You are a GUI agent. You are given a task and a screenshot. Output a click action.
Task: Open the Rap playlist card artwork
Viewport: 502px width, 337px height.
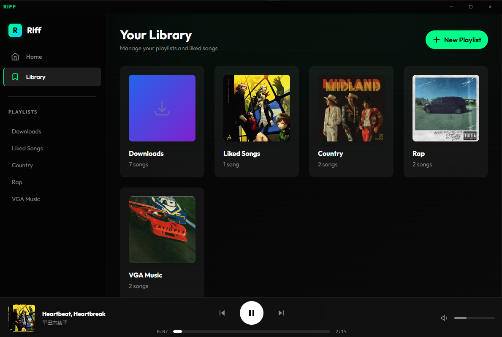point(445,108)
